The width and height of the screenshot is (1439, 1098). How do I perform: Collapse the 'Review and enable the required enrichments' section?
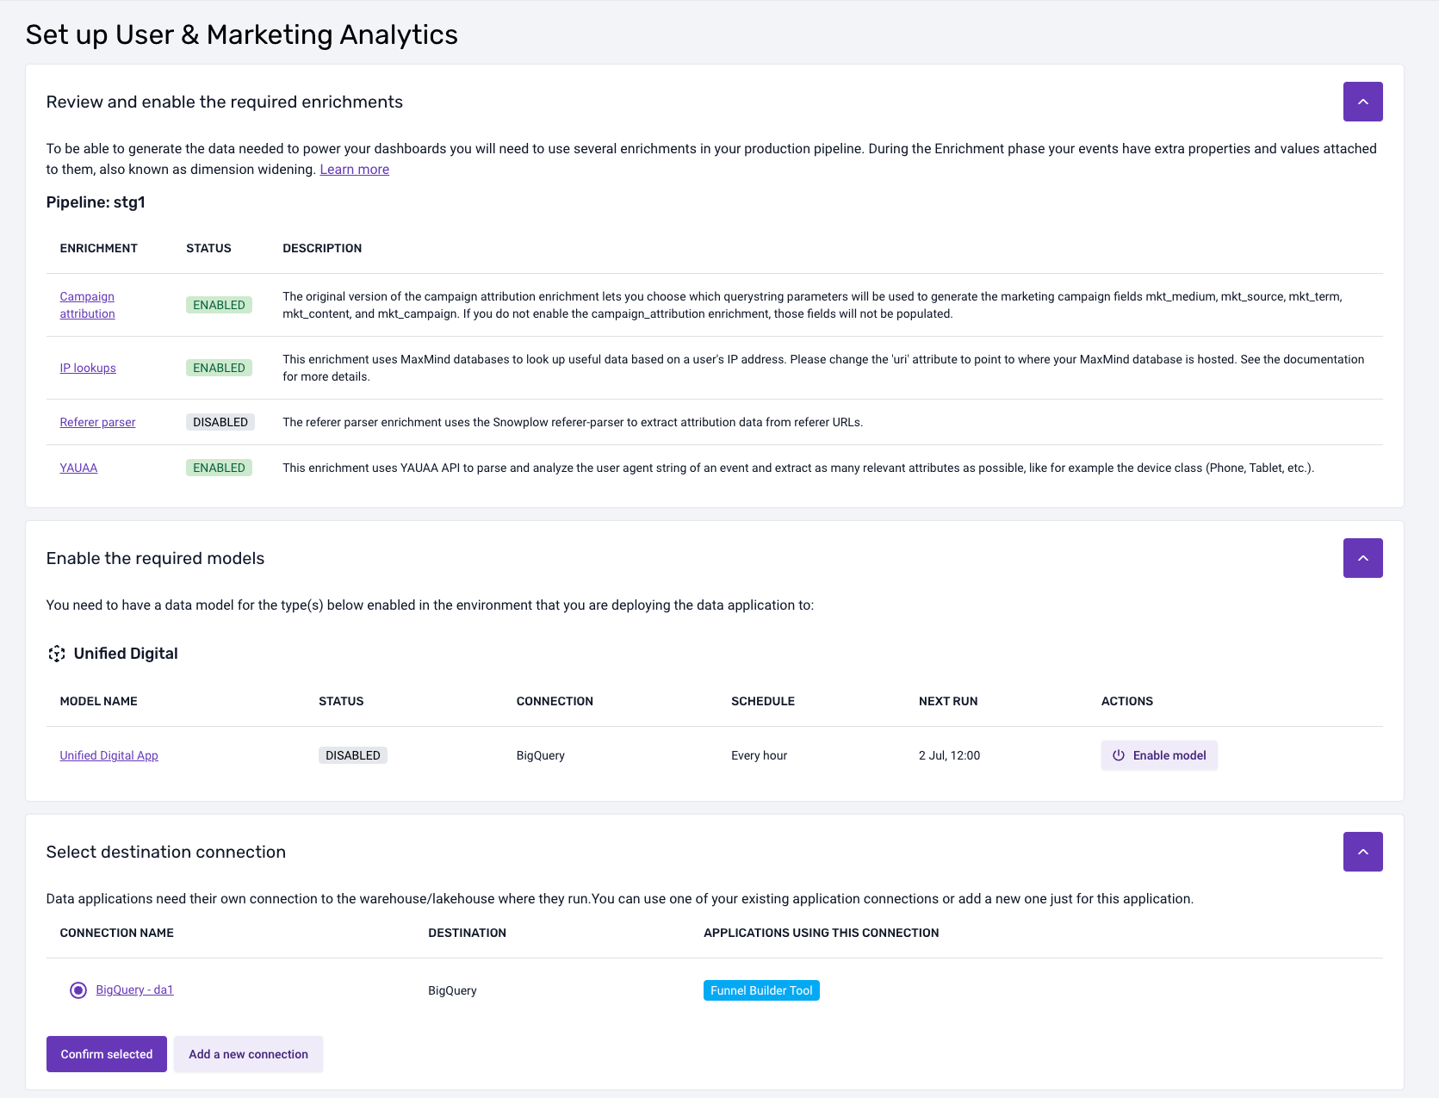pyautogui.click(x=1362, y=102)
